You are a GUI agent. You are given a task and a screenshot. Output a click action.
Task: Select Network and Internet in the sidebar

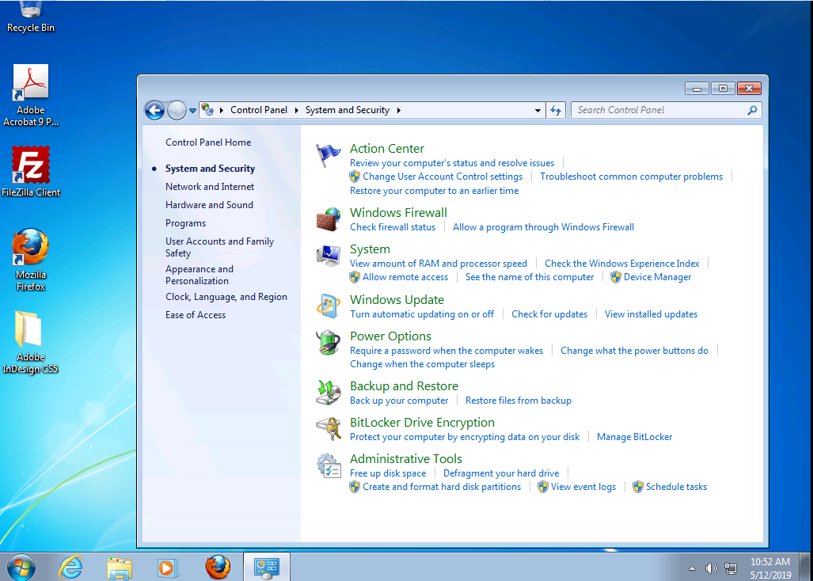click(x=210, y=187)
